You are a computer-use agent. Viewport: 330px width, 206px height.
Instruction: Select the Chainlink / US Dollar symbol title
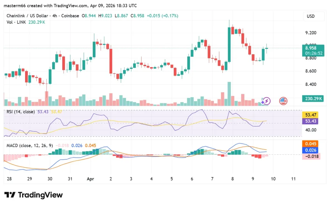tap(27, 15)
